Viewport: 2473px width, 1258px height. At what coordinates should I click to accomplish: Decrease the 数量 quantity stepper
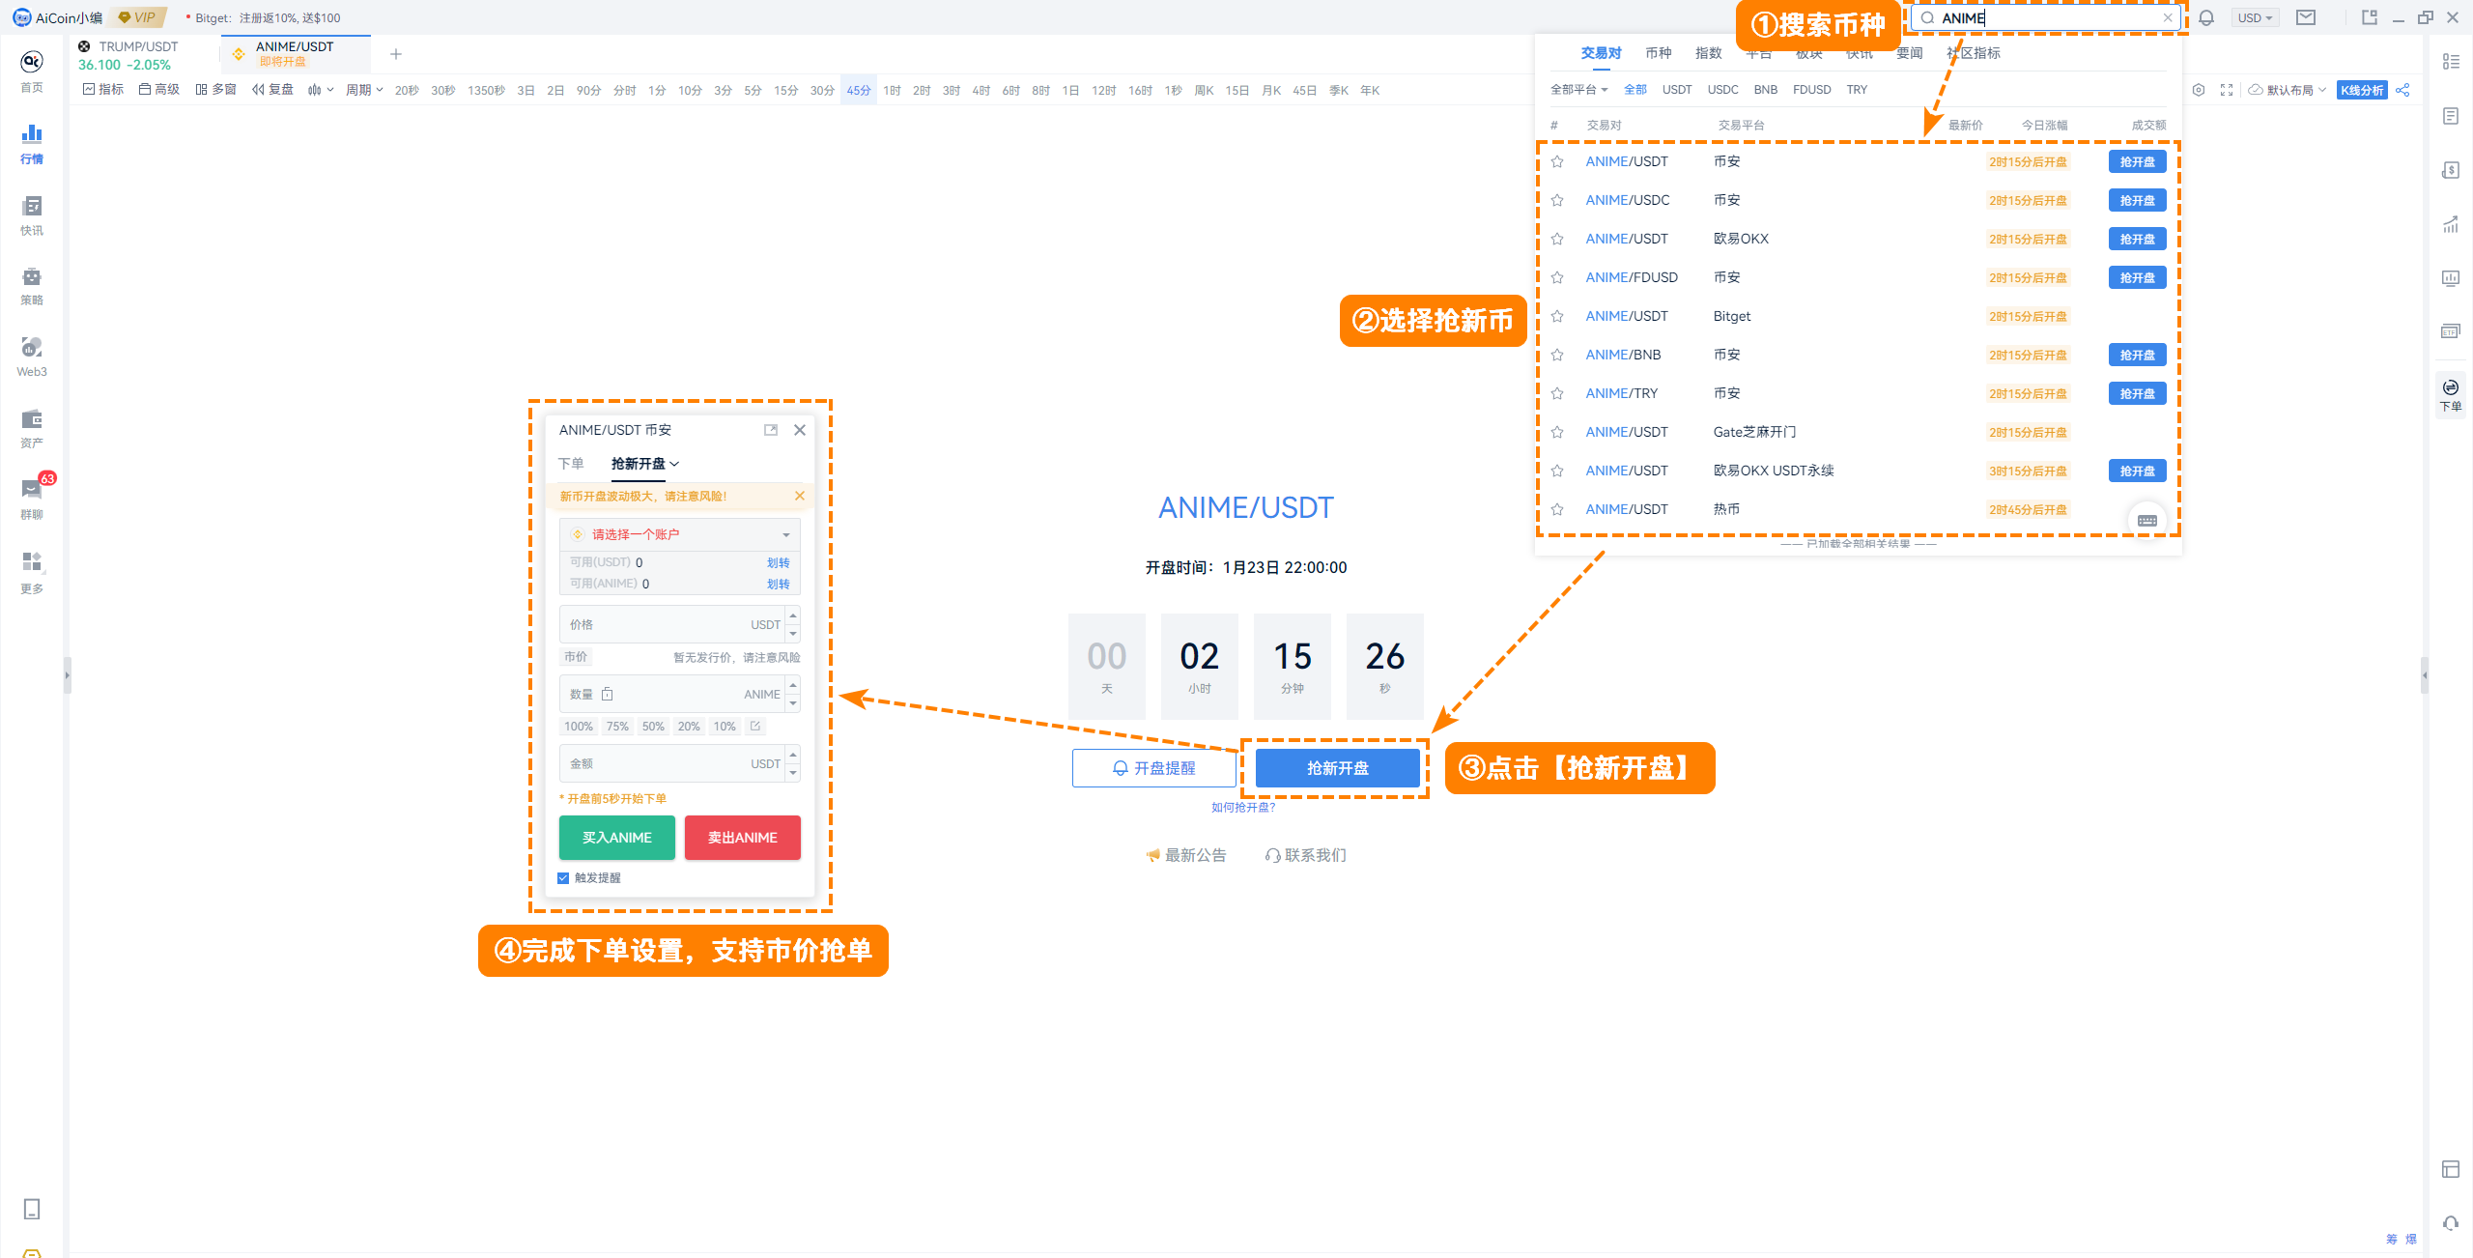[793, 703]
